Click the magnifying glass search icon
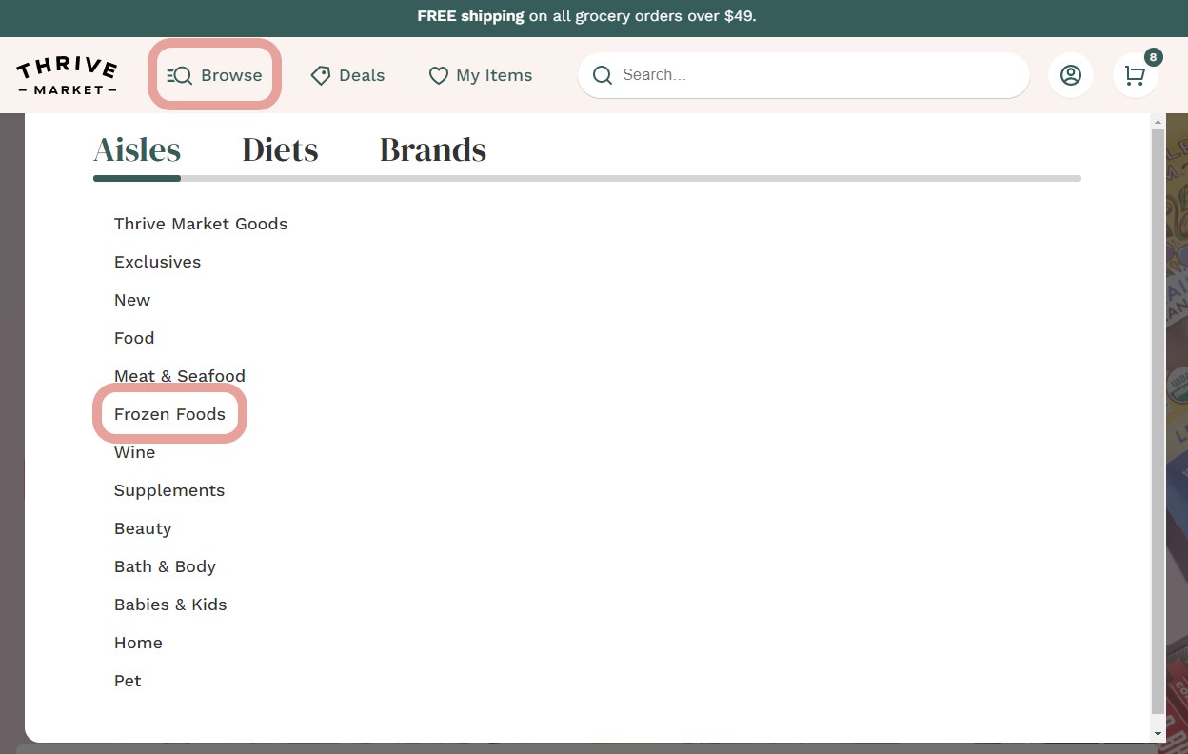The width and height of the screenshot is (1188, 754). click(603, 75)
